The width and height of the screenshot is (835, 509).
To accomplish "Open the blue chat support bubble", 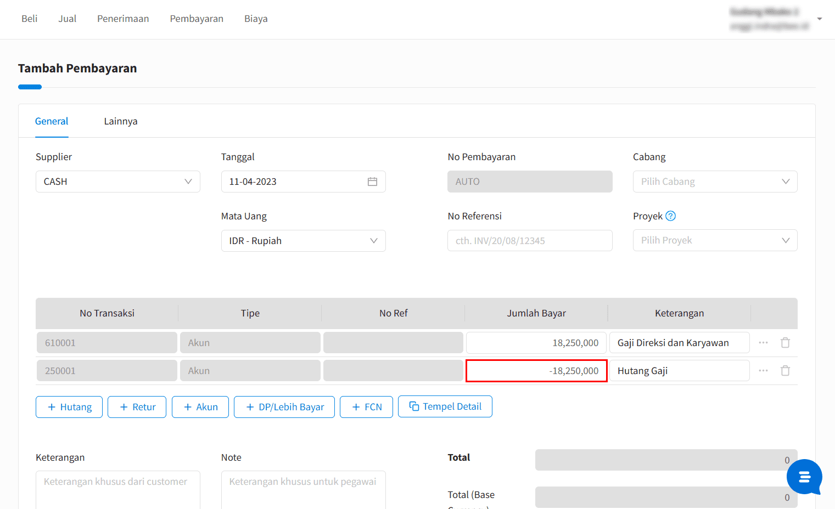I will point(804,477).
